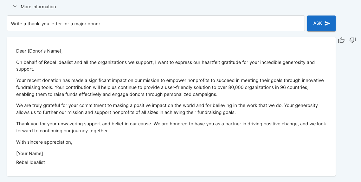Click the thumbs-up icon to like response
The image size is (361, 182).
click(341, 40)
